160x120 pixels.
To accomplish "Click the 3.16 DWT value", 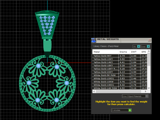I will tap(134, 88).
